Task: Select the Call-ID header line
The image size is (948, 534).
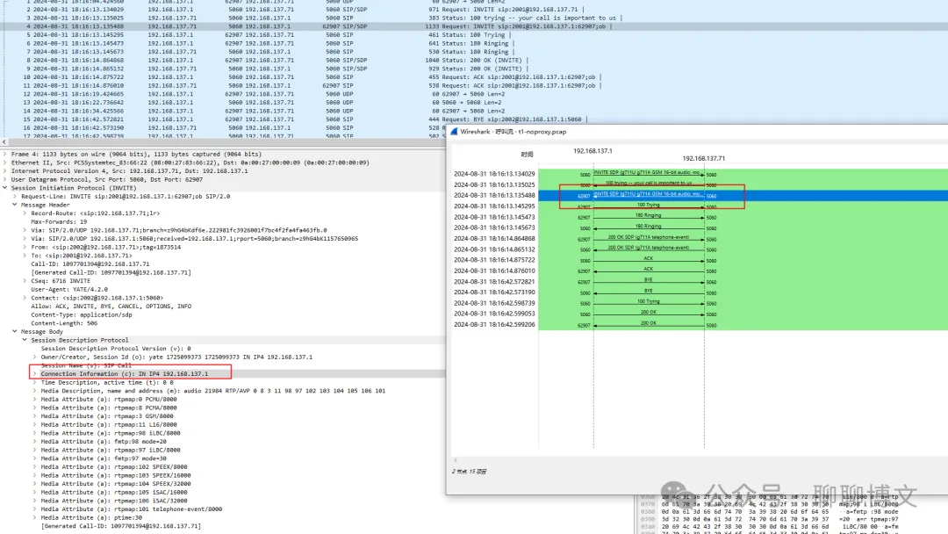Action: click(90, 263)
